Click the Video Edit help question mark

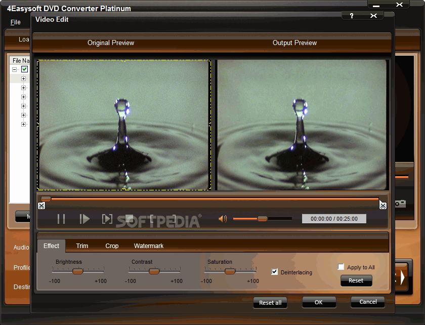tap(352, 16)
